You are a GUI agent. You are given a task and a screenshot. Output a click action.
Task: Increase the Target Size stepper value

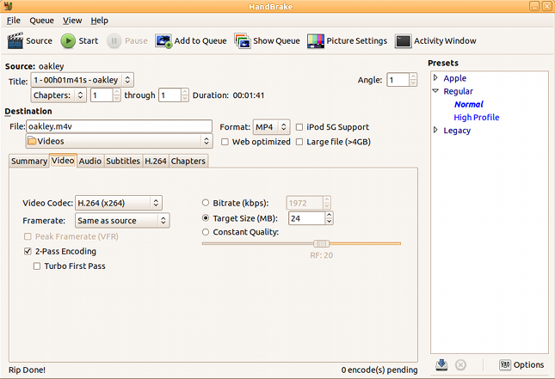pos(330,215)
